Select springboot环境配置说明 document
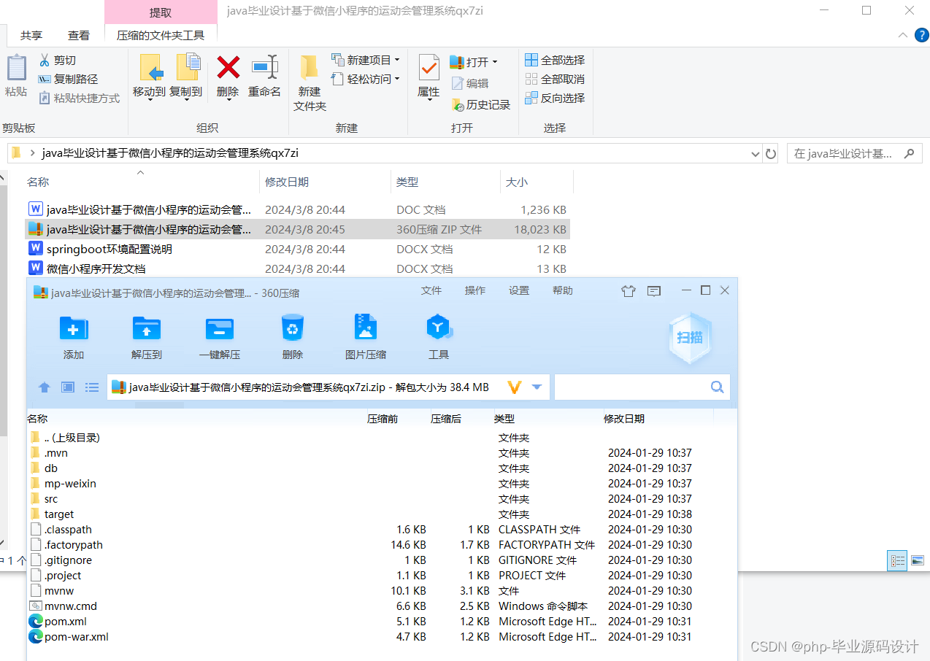Viewport: 930px width, 661px height. [x=109, y=249]
